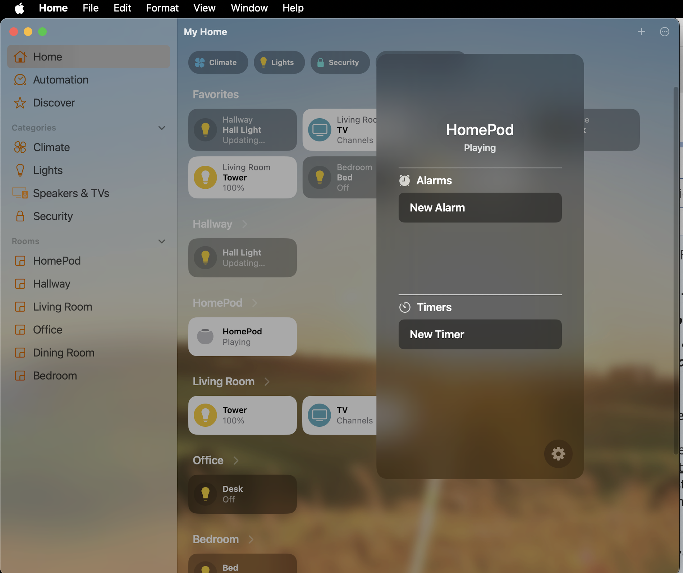Toggle Favorites Living Room TV icon
Image resolution: width=683 pixels, height=573 pixels.
[x=320, y=130]
